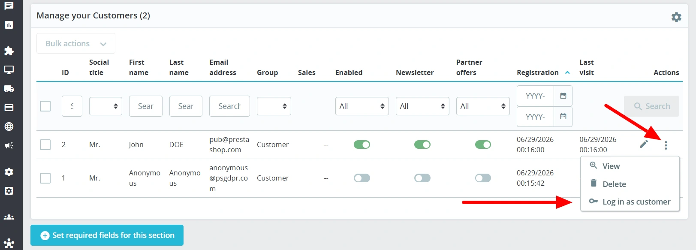This screenshot has height=250, width=696.
Task: Choose Delete from the actions menu
Action: pyautogui.click(x=630, y=184)
